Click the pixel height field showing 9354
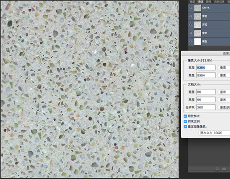This screenshot has width=230, height=179. [x=206, y=75]
